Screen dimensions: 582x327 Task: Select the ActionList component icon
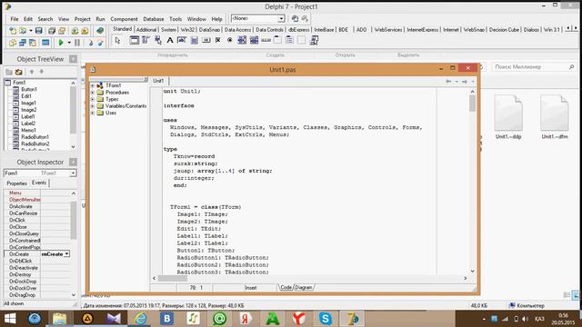point(314,40)
